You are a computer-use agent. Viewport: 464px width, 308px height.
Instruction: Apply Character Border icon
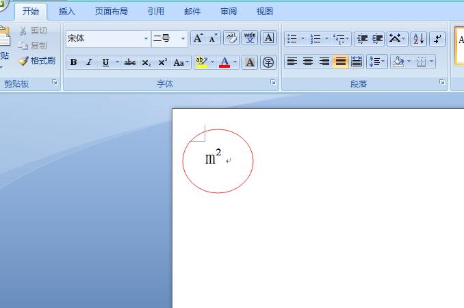coord(268,38)
